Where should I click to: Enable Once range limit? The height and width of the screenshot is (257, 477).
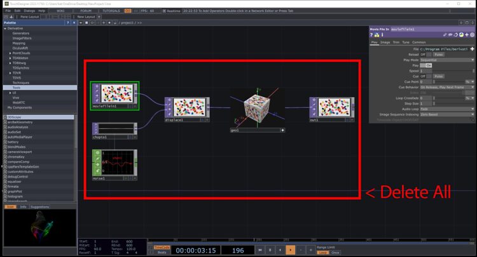335,253
